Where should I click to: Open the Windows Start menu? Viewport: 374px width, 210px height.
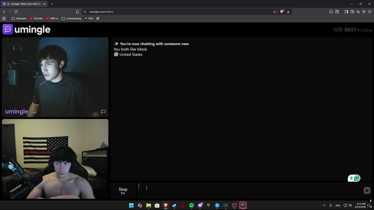pyautogui.click(x=131, y=205)
